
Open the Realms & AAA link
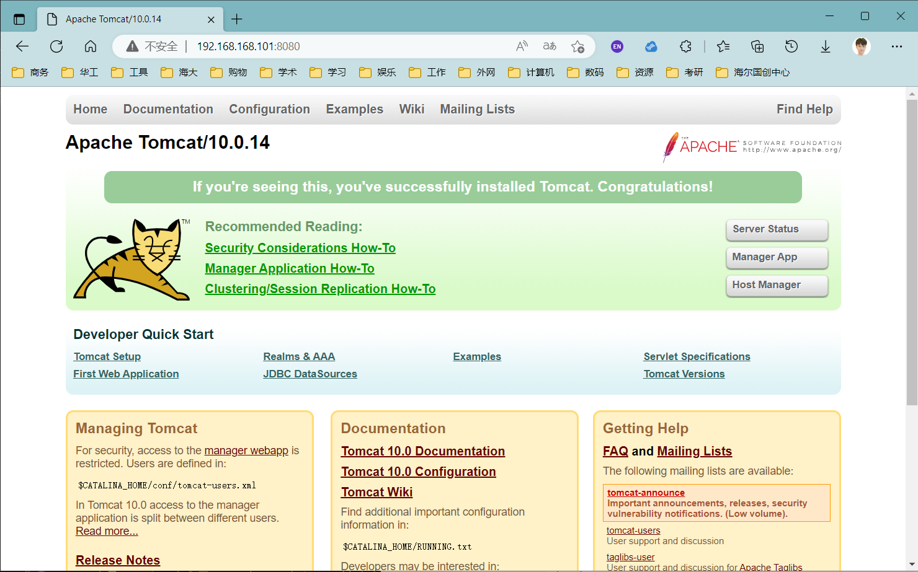[299, 356]
